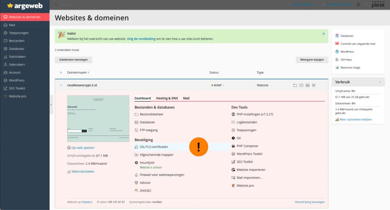
Task: Open the website preview thumbnail
Action: (x=98, y=118)
